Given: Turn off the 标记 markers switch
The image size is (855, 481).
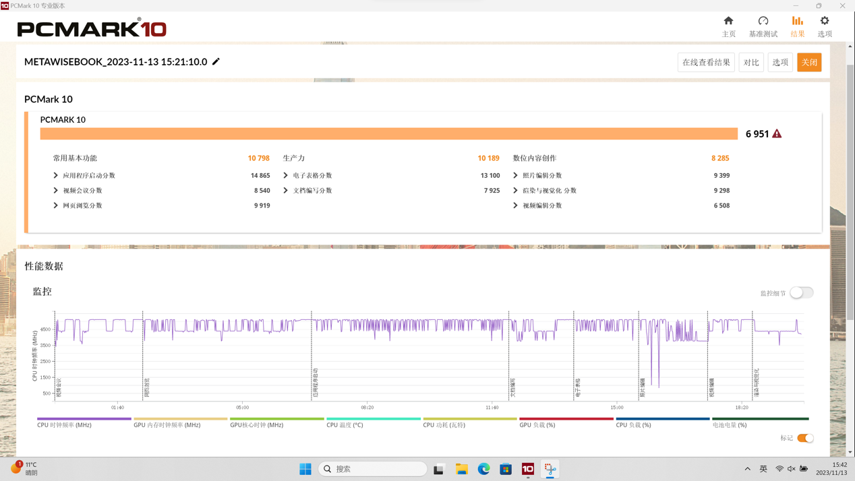Looking at the screenshot, I should 805,438.
